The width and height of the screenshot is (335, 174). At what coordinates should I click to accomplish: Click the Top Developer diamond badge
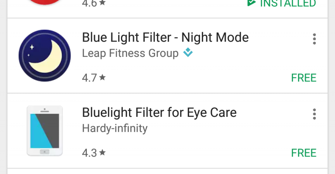point(188,52)
